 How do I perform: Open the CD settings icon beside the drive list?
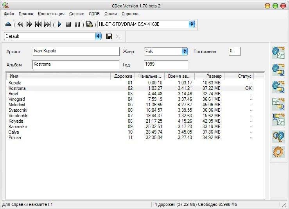pyautogui.click(x=90, y=24)
